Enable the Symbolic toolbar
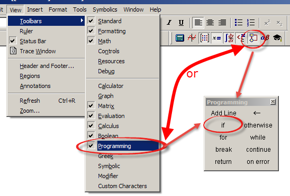The image size is (290, 196). (x=122, y=166)
